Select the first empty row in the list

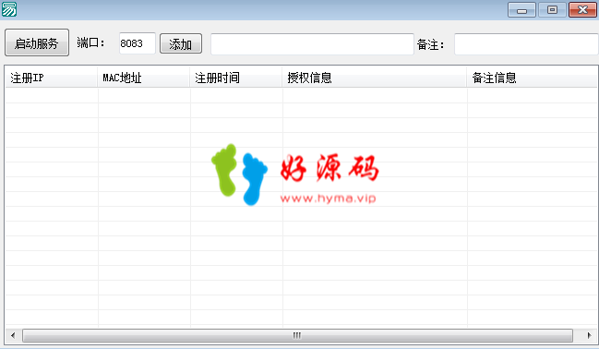pyautogui.click(x=301, y=95)
